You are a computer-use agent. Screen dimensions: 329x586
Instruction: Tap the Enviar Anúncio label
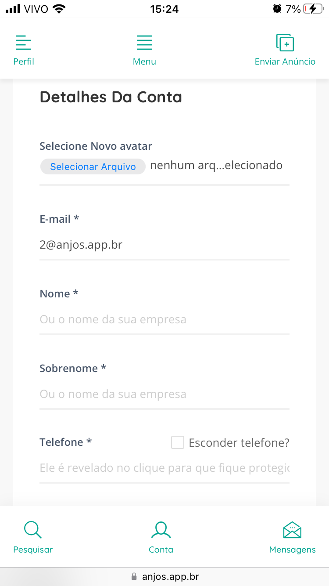tap(285, 61)
